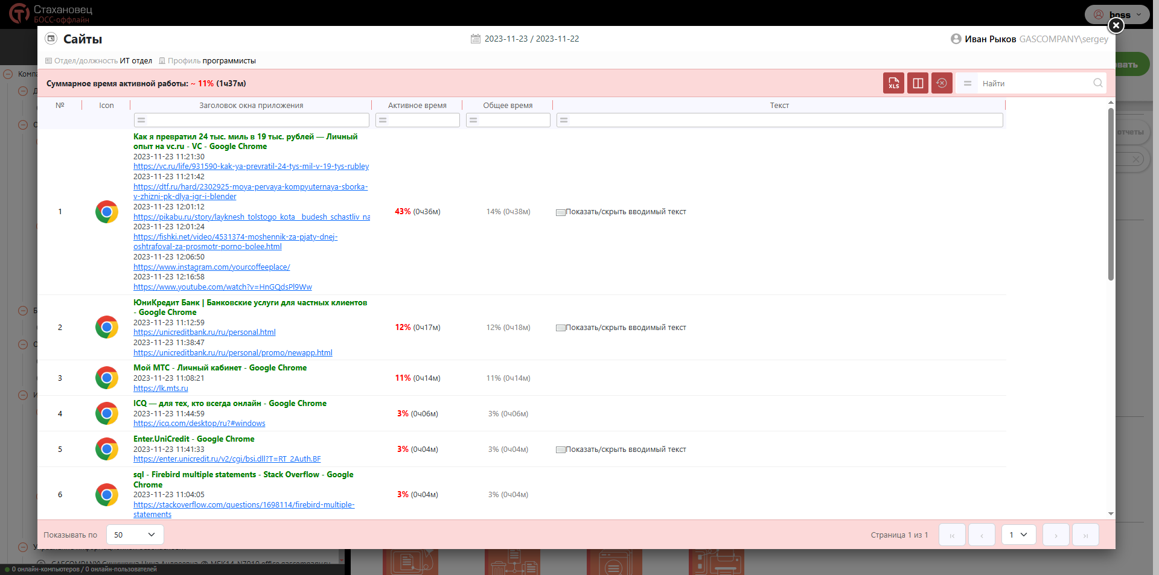Click the Chrome icon in row 1
Screen dimensions: 1159x575
coord(107,212)
